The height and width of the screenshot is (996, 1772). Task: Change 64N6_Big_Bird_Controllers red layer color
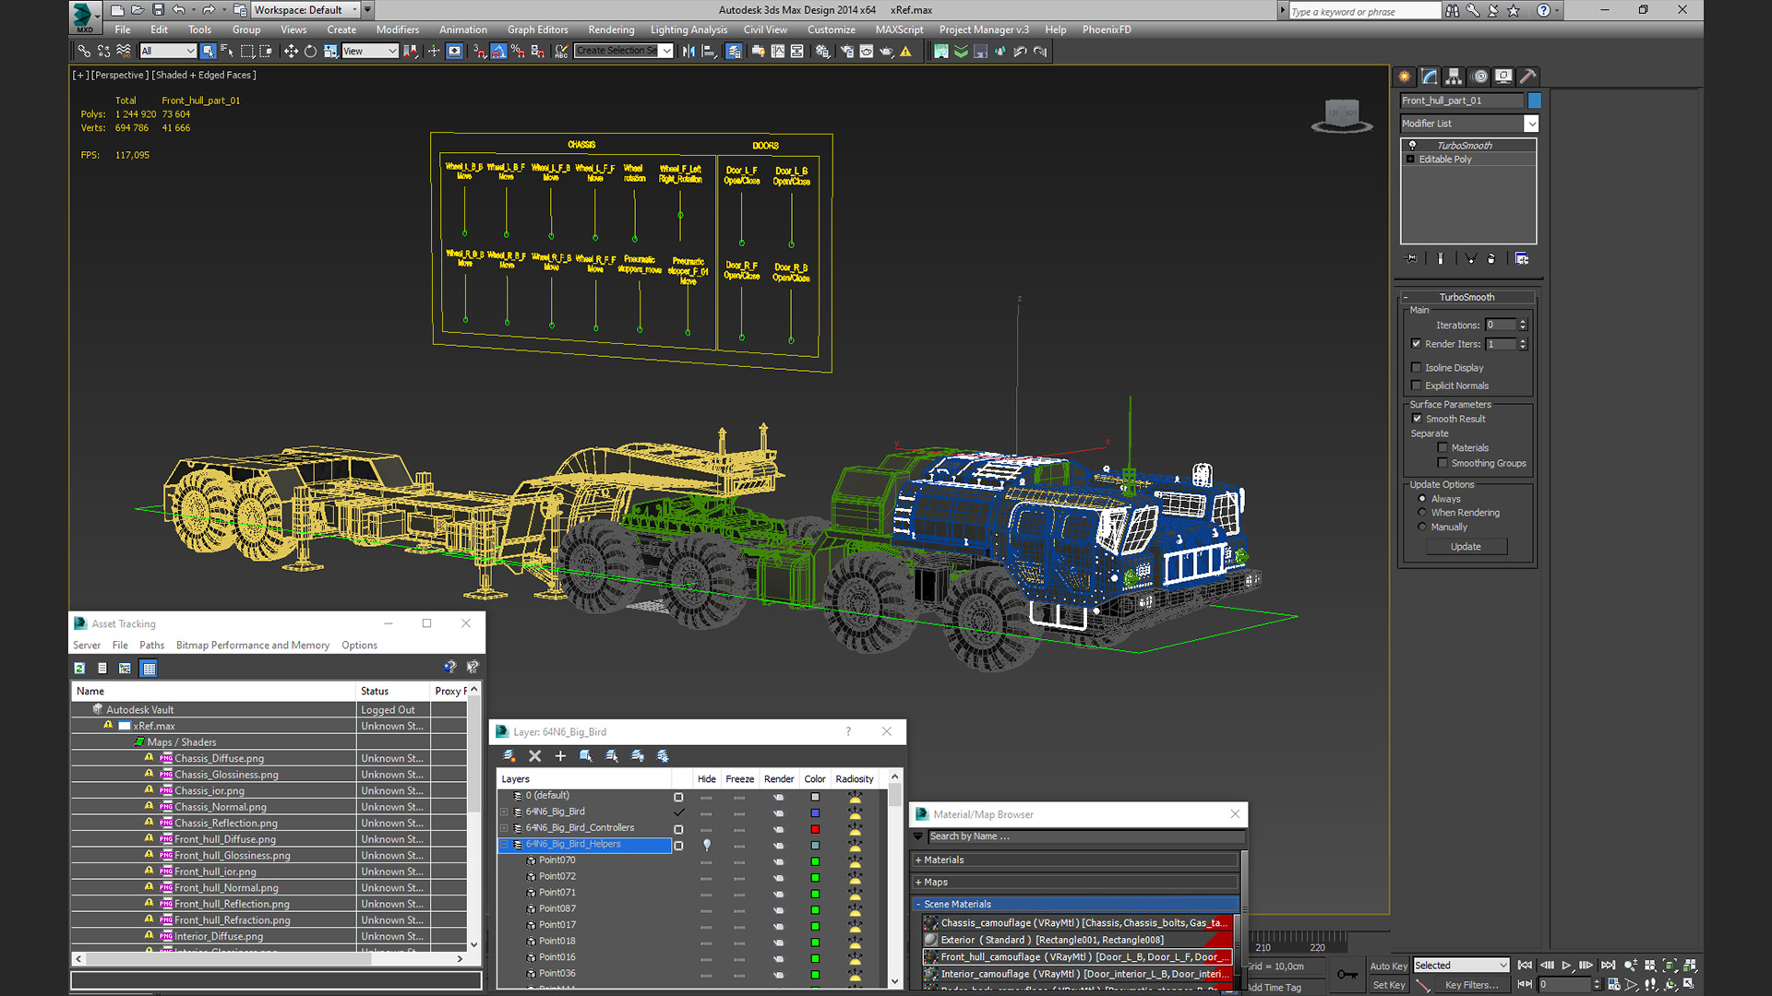(815, 829)
